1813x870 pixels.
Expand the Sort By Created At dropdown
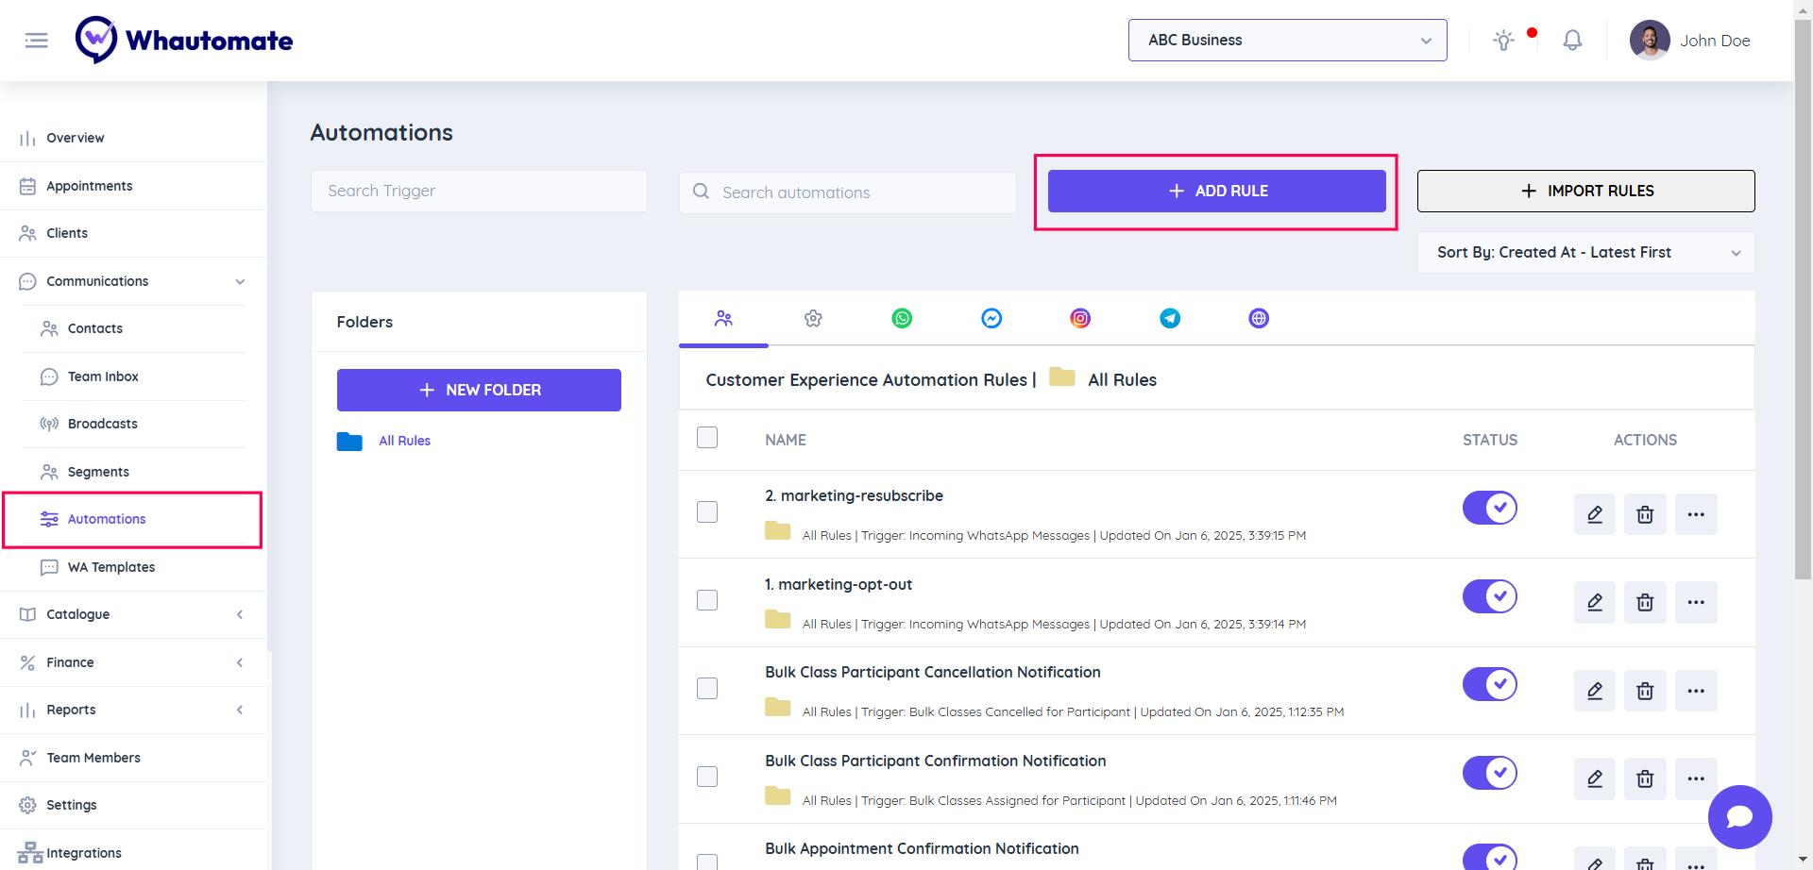pyautogui.click(x=1584, y=253)
